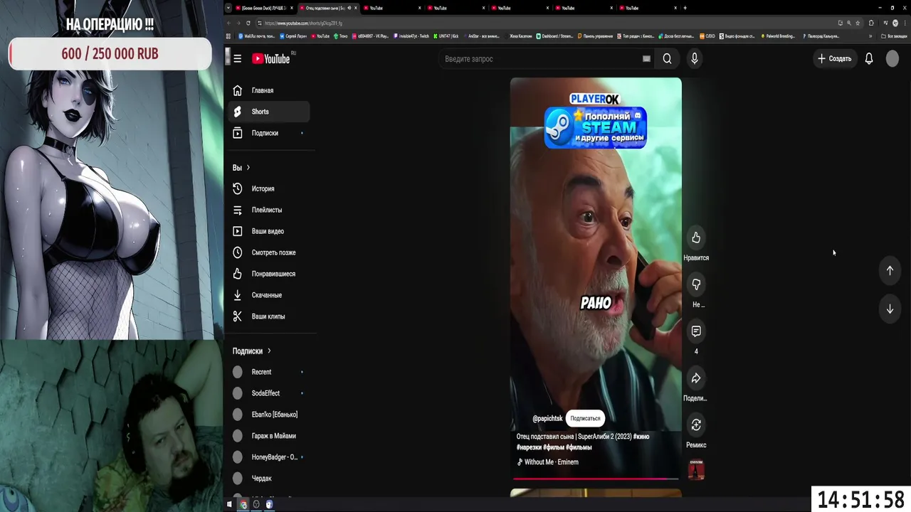Start voice search with the microphone
Screen dimensions: 911x512
(695, 59)
